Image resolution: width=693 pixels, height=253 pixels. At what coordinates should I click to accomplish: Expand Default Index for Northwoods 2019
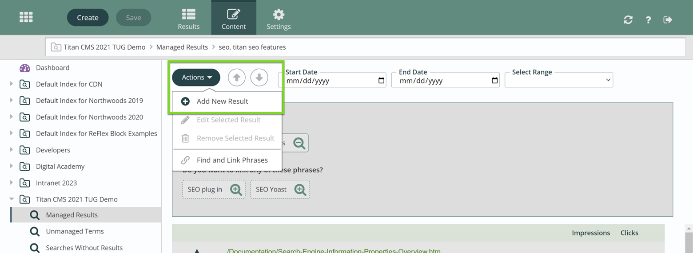(x=12, y=100)
